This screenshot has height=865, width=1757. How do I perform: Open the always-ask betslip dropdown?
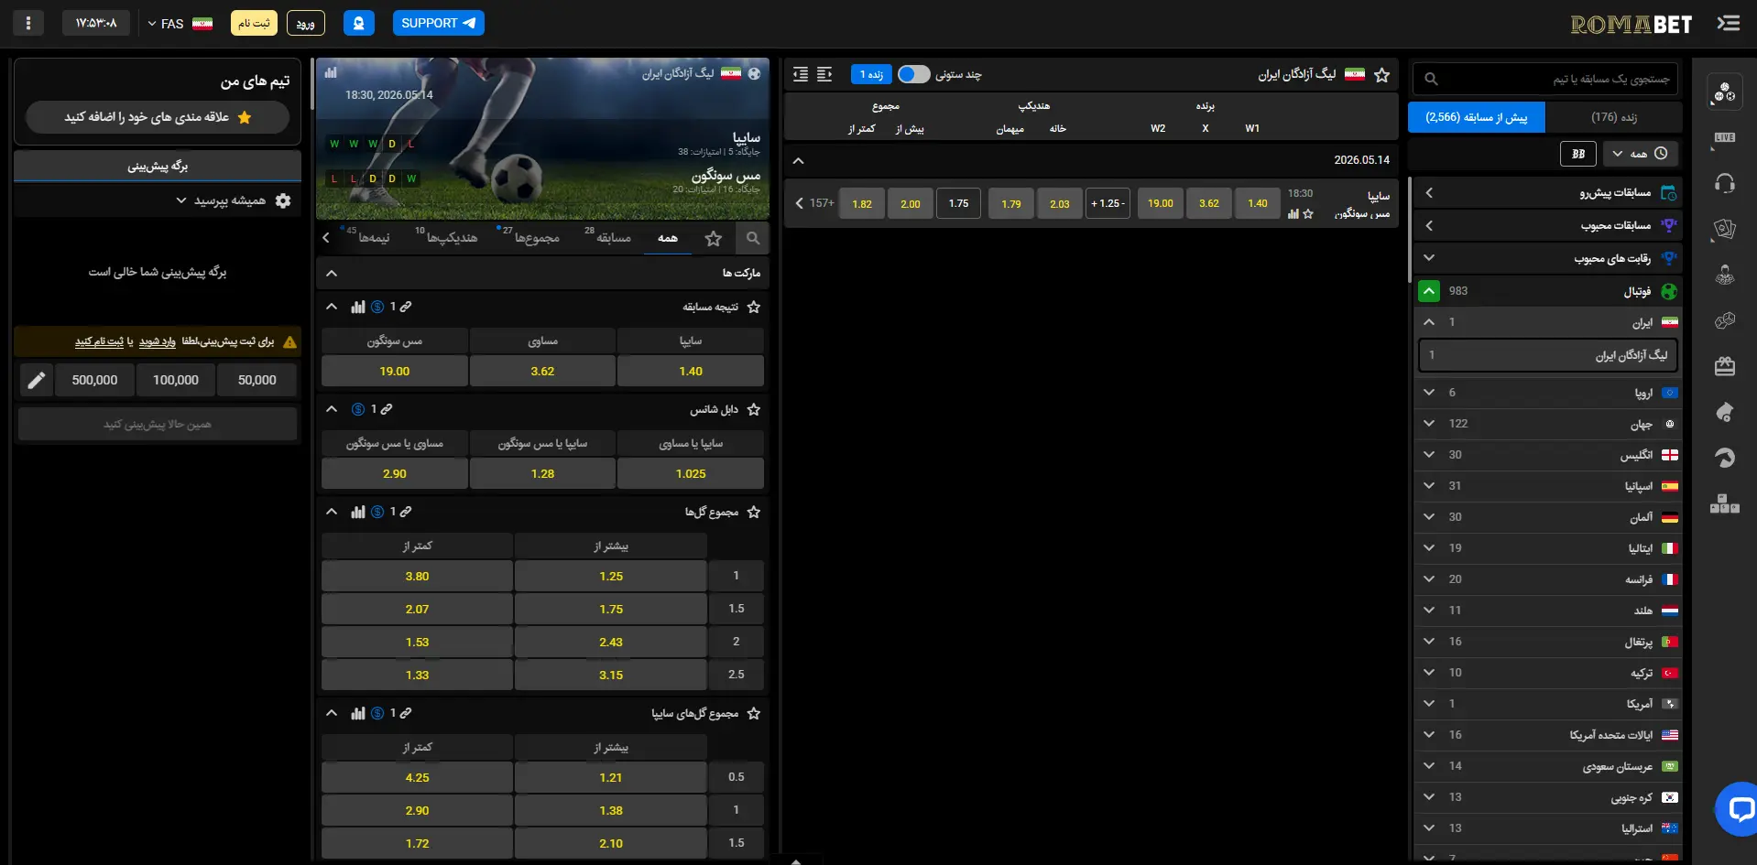pyautogui.click(x=221, y=200)
